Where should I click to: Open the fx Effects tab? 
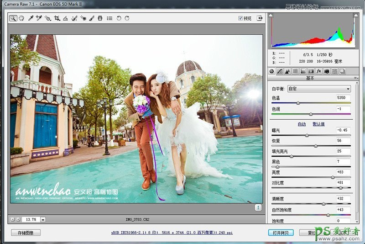[319, 71]
